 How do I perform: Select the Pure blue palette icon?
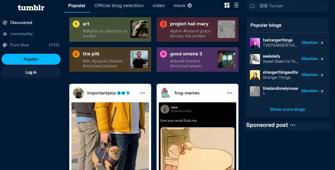click(5, 45)
